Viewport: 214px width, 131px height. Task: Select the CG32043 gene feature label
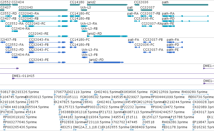(x=26, y=8)
